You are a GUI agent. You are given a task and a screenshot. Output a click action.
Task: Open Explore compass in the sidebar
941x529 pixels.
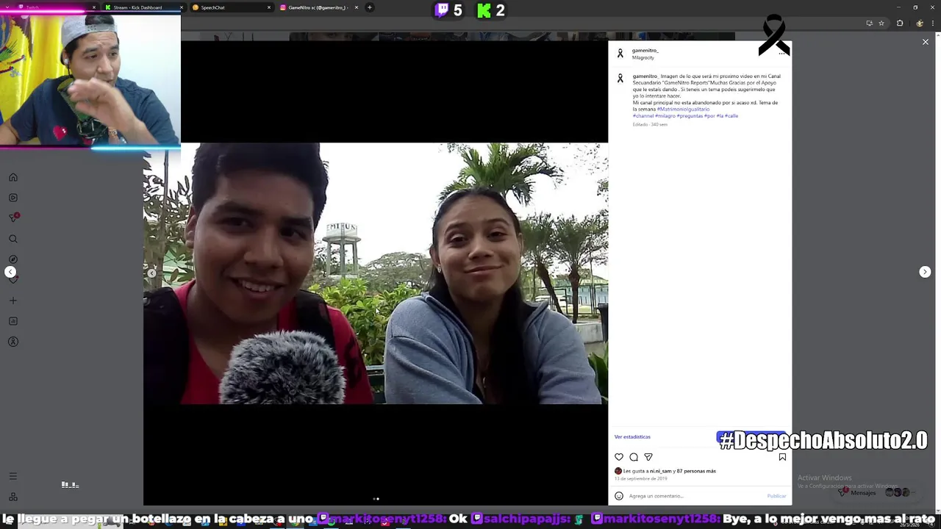(13, 259)
